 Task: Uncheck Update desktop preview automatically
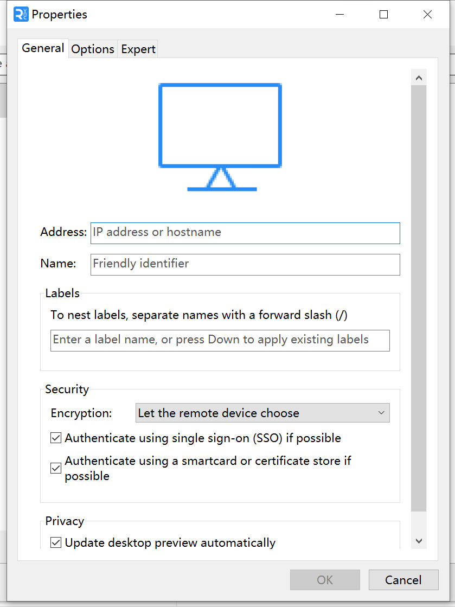coord(56,542)
